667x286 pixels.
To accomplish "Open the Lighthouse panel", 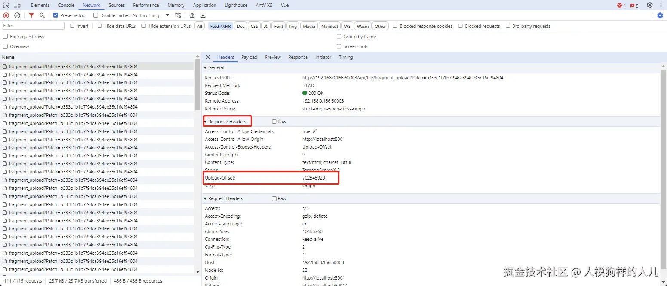I will tap(236, 5).
